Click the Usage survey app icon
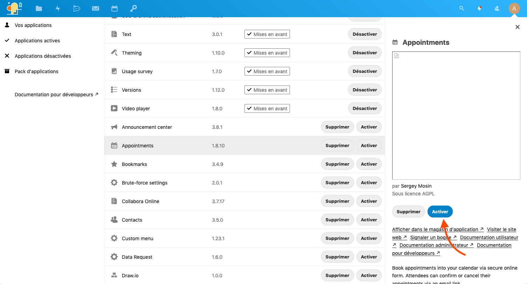 click(x=114, y=71)
